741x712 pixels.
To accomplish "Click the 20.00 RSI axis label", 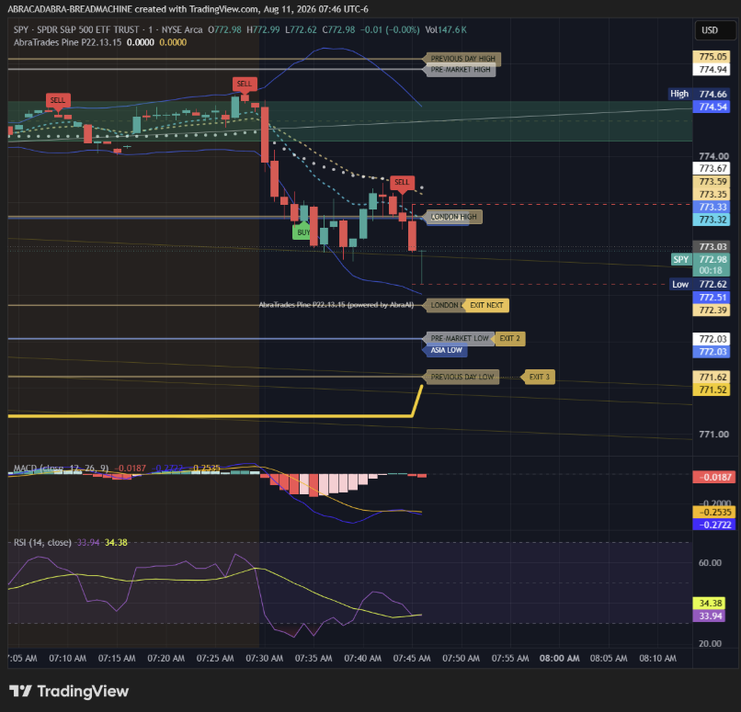I will (710, 643).
